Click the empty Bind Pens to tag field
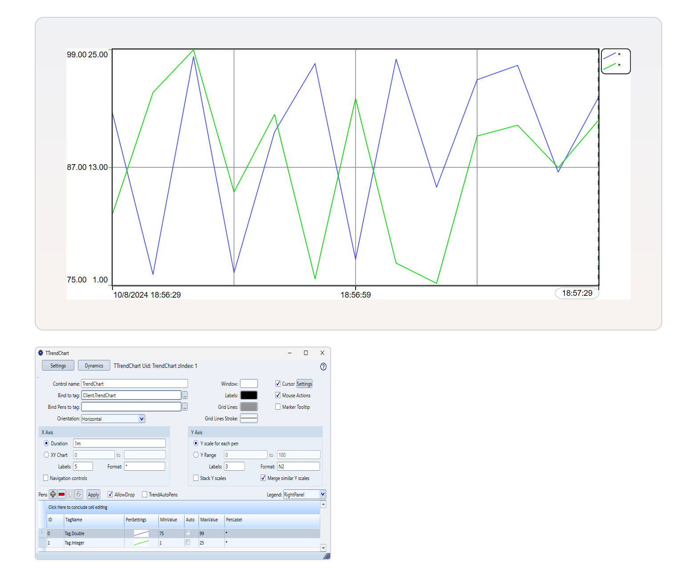Viewport: 697px width, 577px height. (131, 407)
